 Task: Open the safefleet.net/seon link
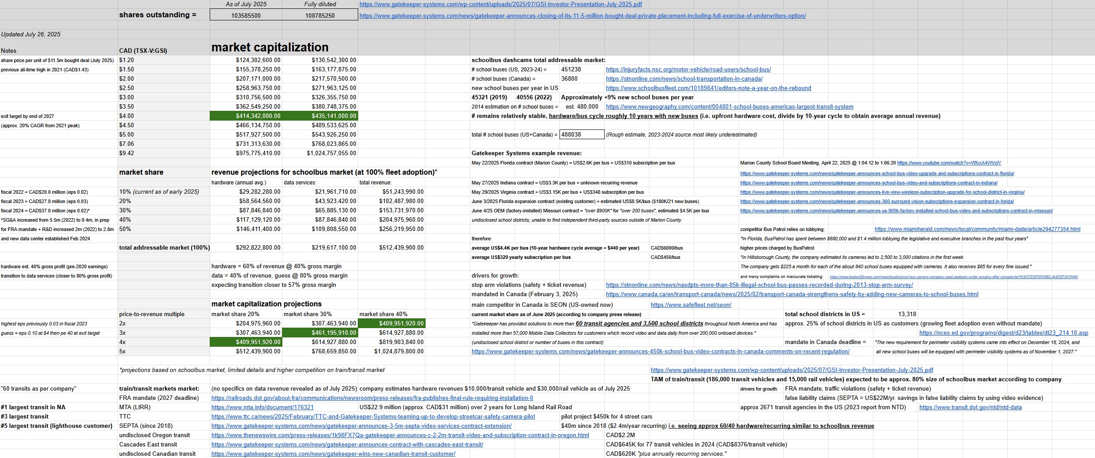(691, 305)
